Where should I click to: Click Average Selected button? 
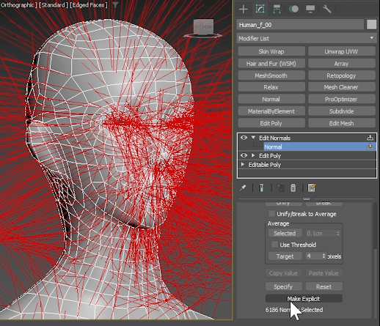(285, 233)
